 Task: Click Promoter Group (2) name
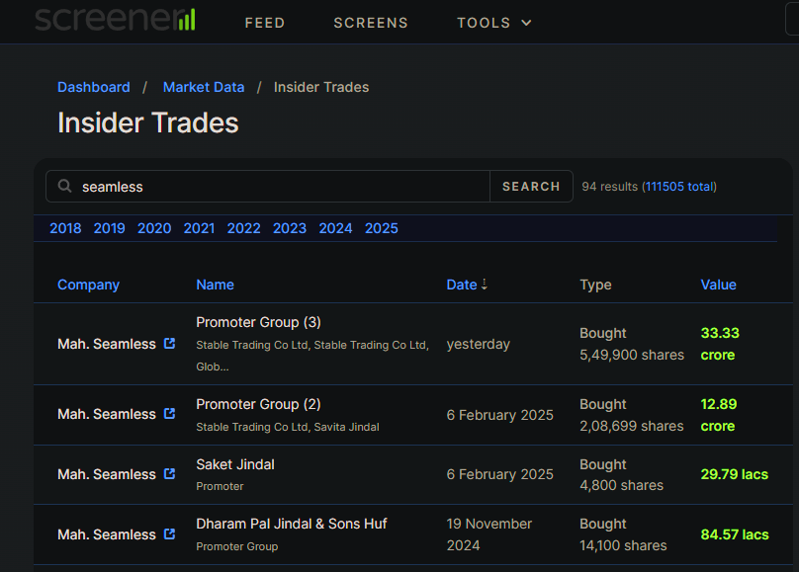click(x=258, y=404)
